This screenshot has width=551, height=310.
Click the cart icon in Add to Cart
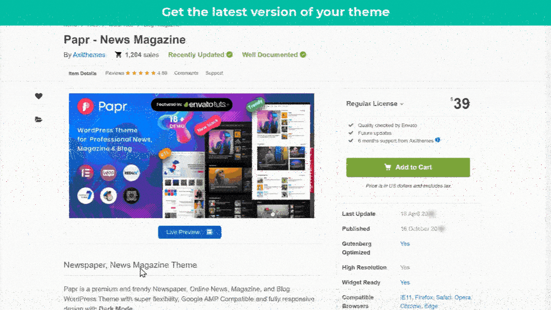point(388,167)
